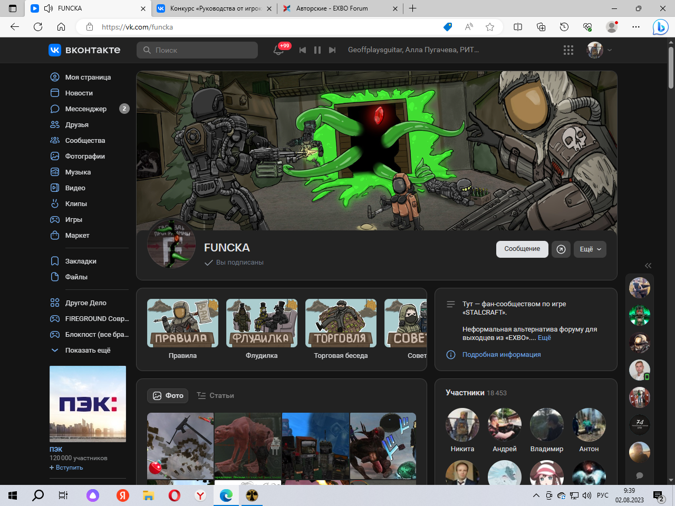The image size is (675, 506).
Task: Open the Ещё dropdown on the community
Action: click(x=590, y=249)
